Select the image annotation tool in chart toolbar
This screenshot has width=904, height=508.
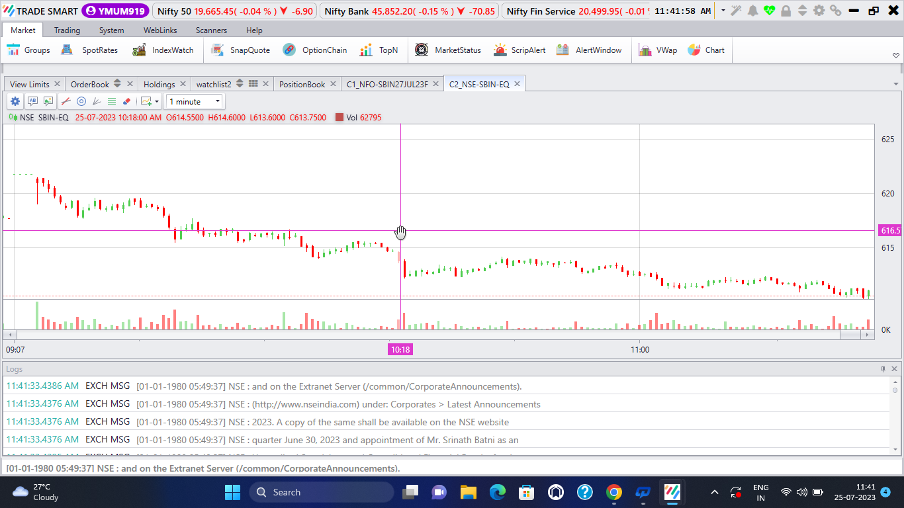tap(48, 101)
